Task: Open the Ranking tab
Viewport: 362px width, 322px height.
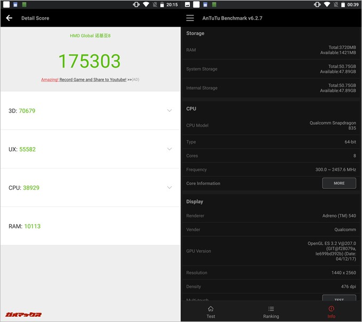Action: click(271, 312)
